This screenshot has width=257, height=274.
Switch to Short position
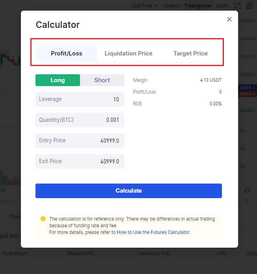point(102,80)
